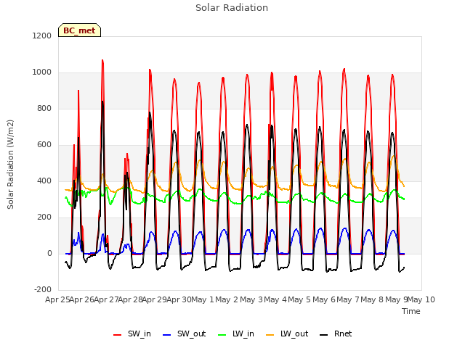Click the red SW_in legend swatch
The image size is (465, 348).
tap(118, 335)
